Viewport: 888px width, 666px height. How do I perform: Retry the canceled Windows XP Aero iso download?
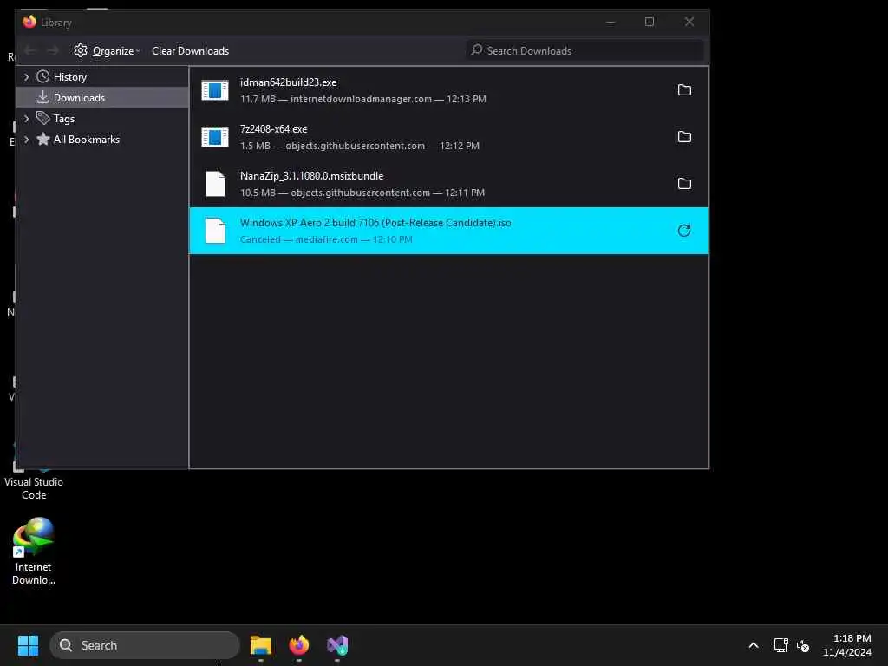coord(684,231)
